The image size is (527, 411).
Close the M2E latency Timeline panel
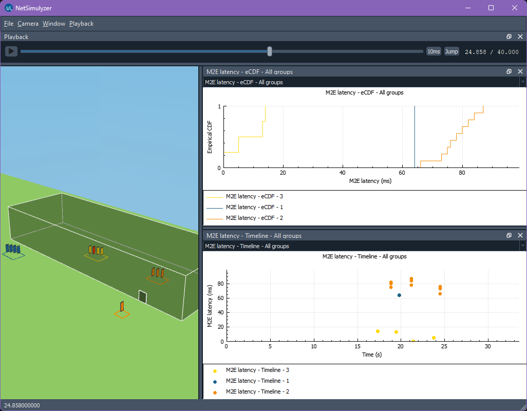(520, 236)
